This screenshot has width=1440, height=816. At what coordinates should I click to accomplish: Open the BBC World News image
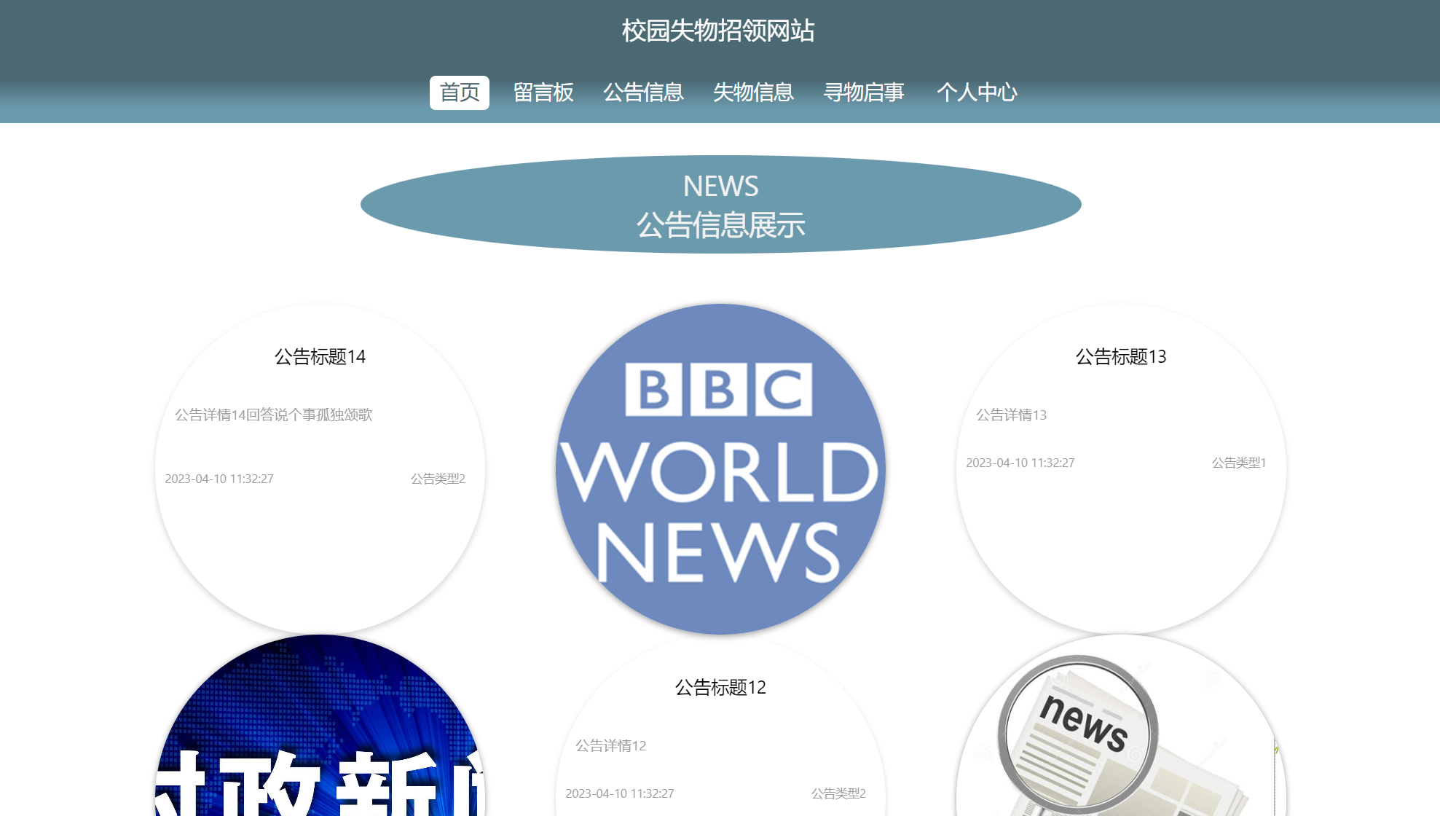coord(720,469)
